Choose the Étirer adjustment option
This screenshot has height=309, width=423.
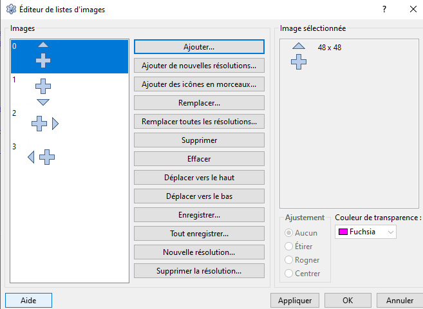click(x=289, y=246)
